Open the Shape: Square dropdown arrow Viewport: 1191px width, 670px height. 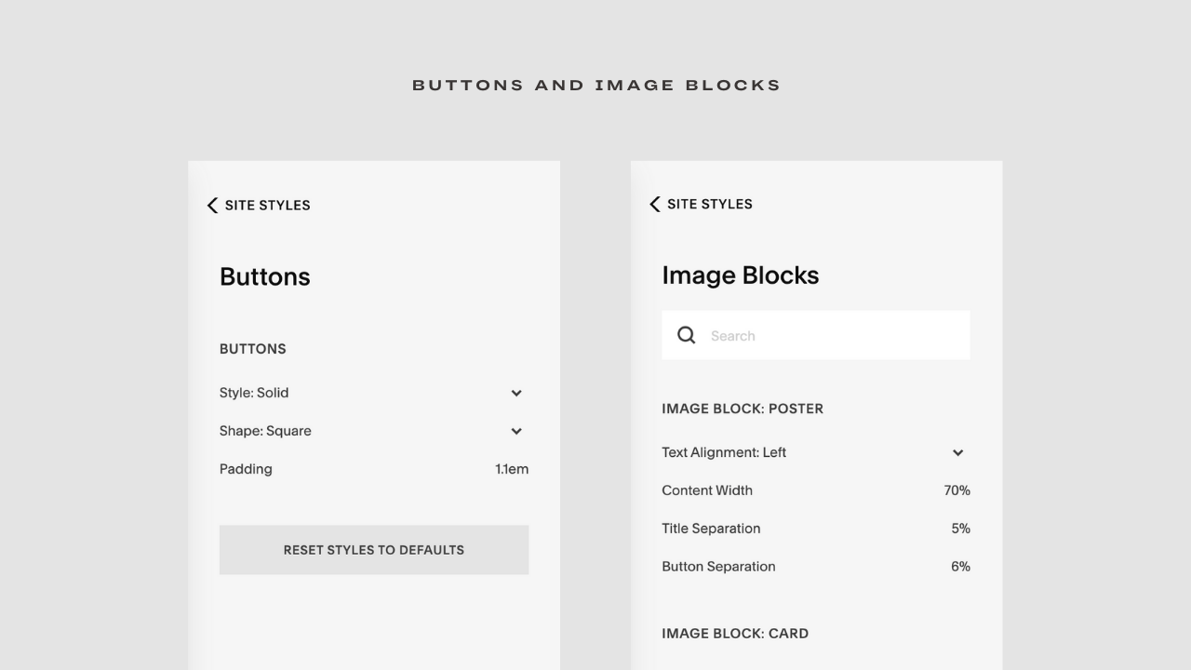point(516,431)
